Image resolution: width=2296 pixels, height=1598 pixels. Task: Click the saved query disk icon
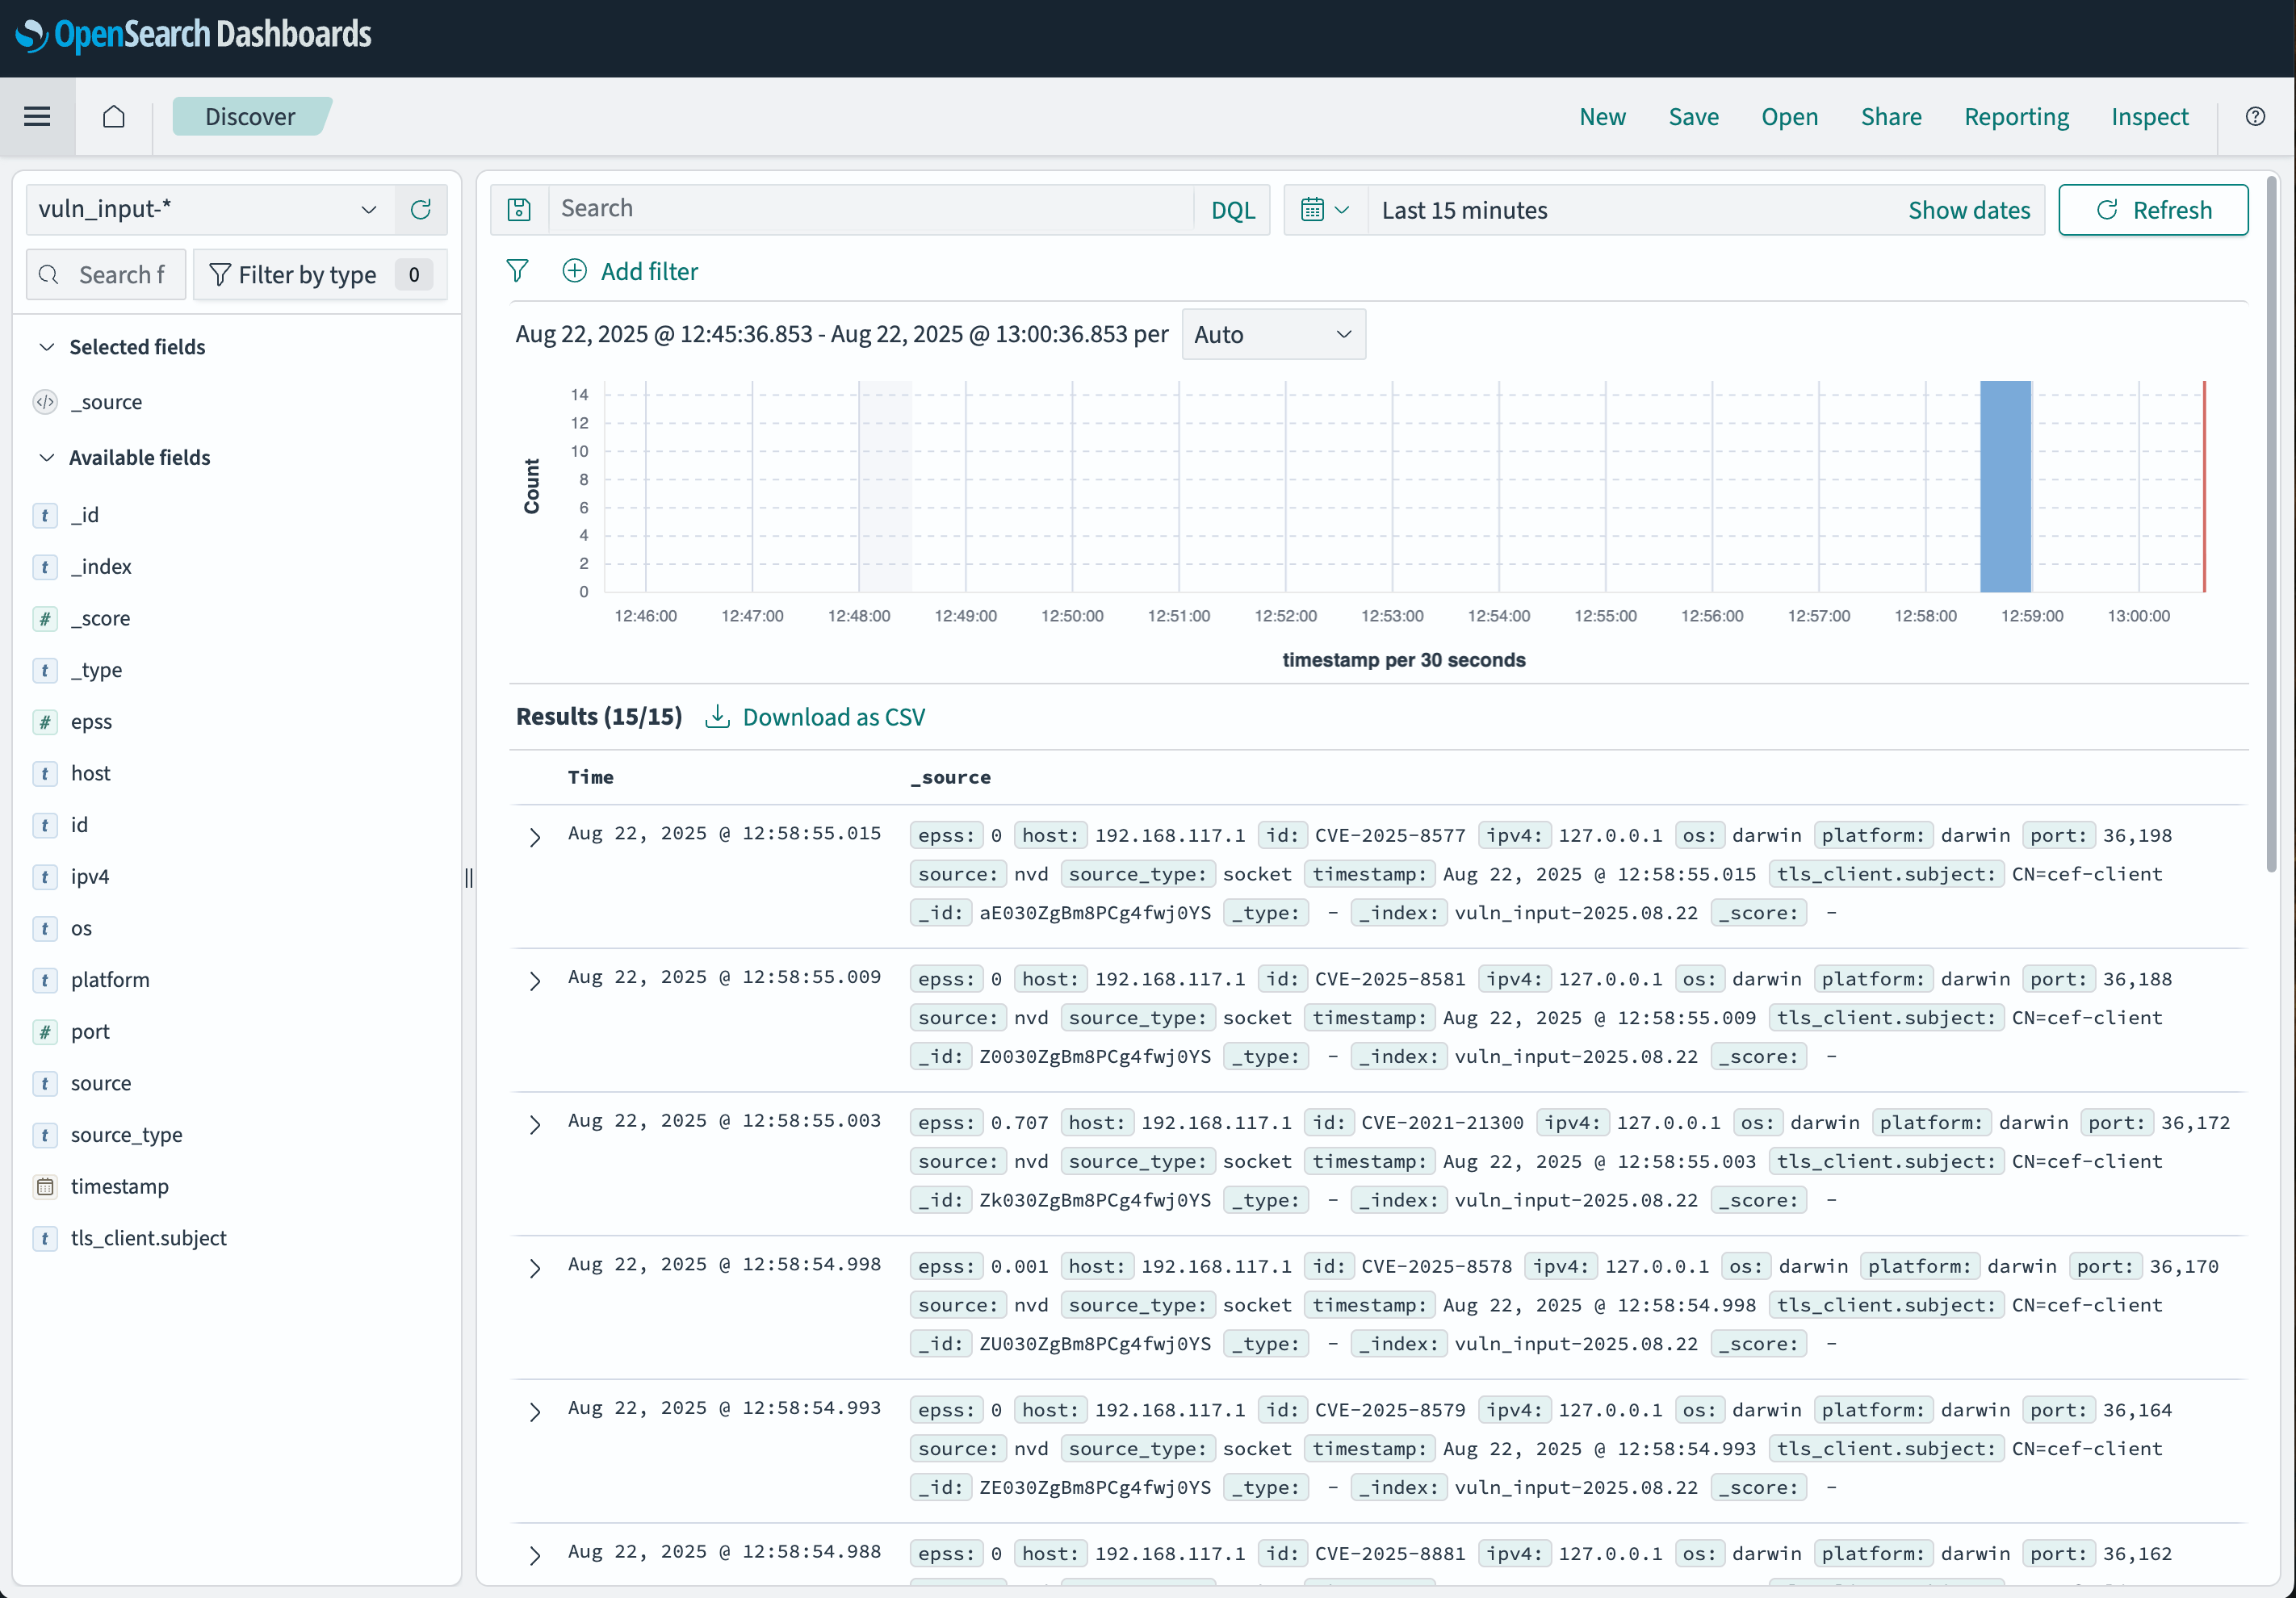(x=519, y=210)
